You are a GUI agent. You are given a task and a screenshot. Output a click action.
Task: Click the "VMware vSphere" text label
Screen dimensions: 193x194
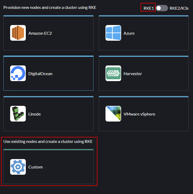[139, 114]
